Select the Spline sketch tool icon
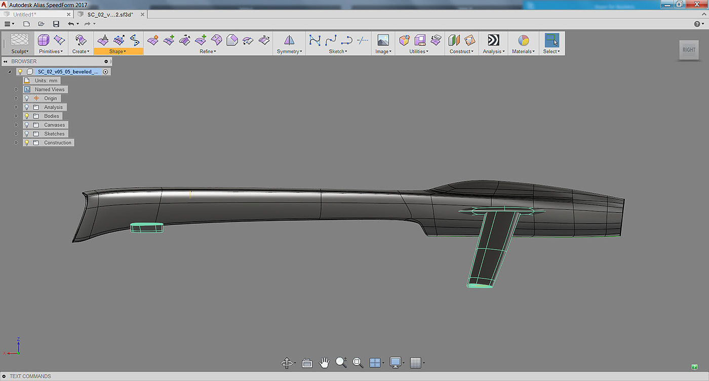 coord(331,40)
